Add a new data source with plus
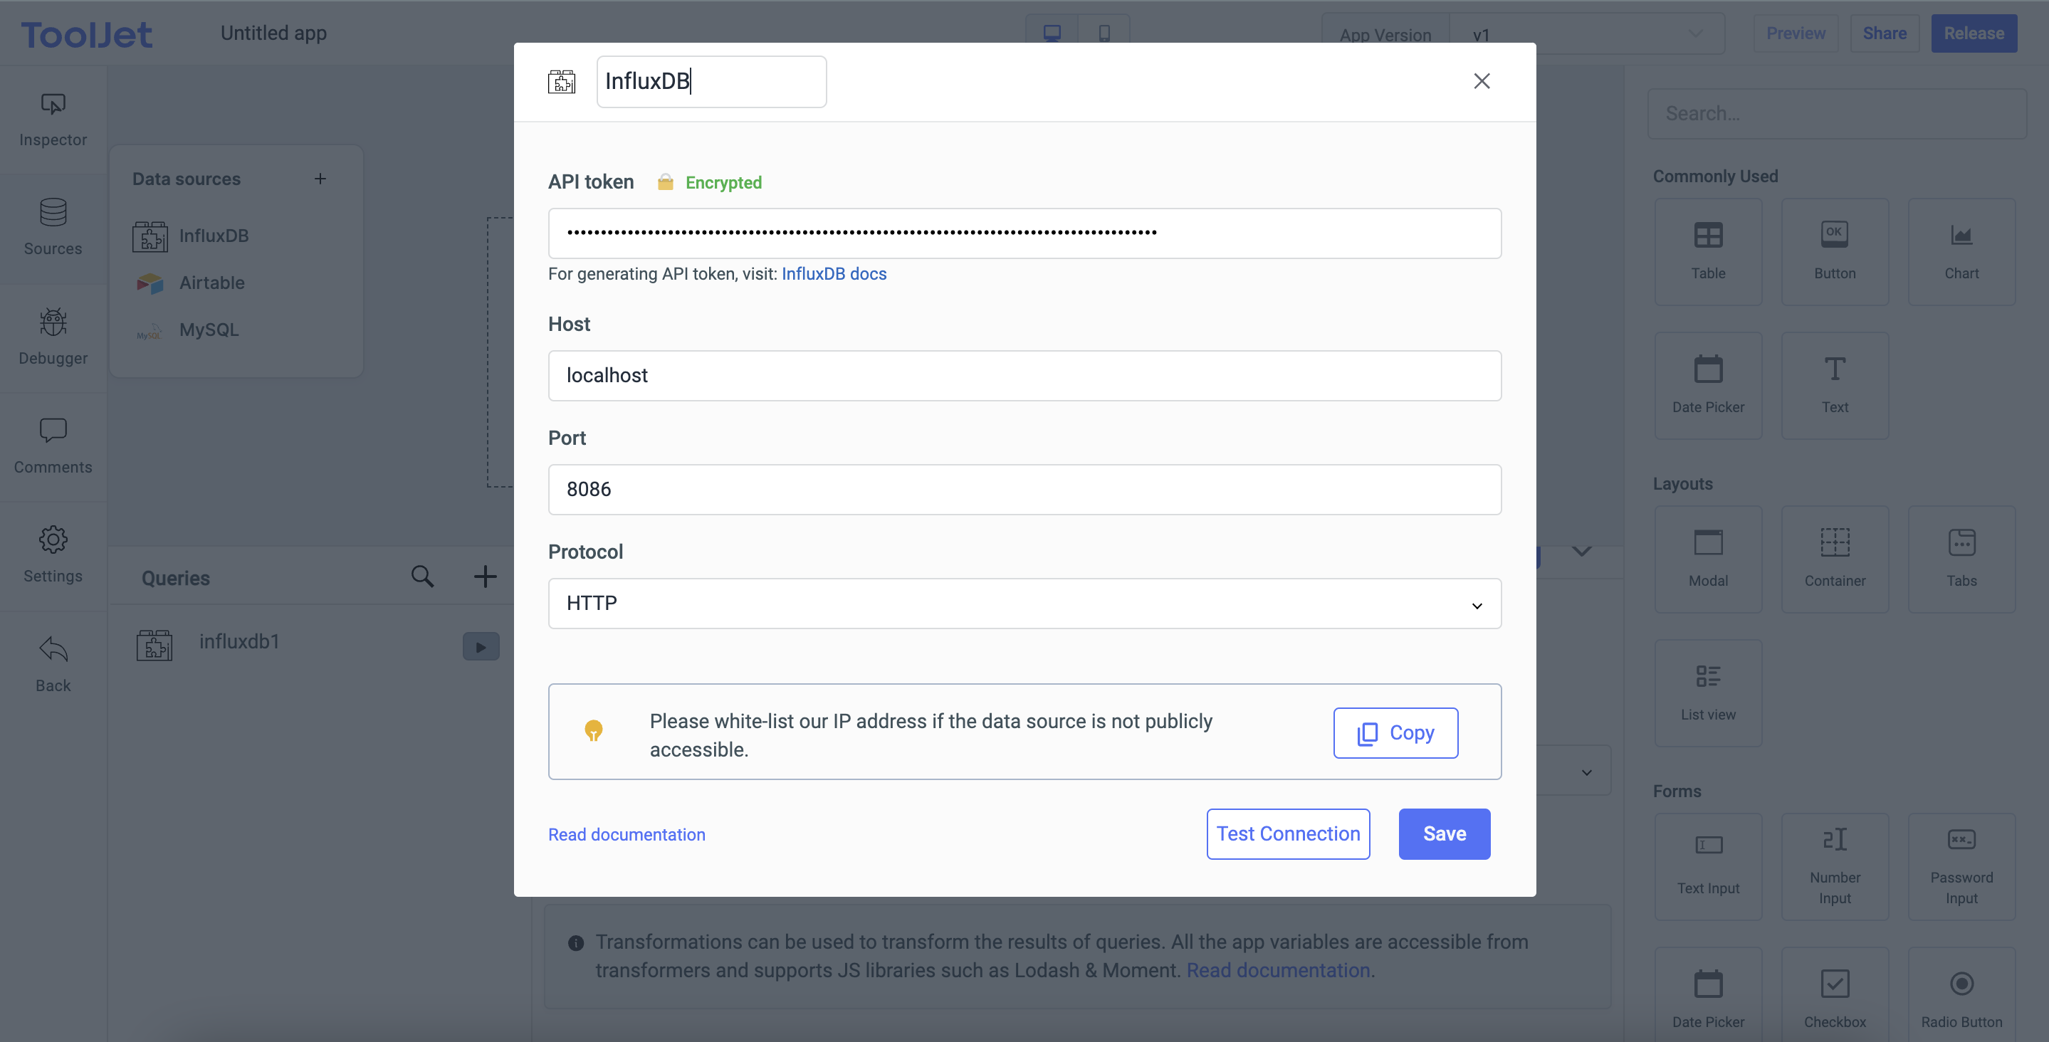Screen dimensions: 2049x1042 (x=320, y=179)
